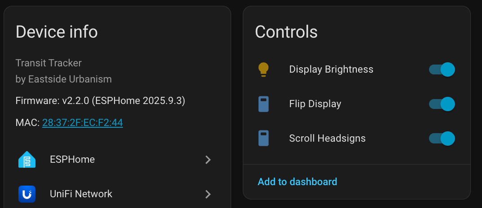This screenshot has width=482, height=208.
Task: Switch off the Scroll Headsigns toggle
Action: 442,138
